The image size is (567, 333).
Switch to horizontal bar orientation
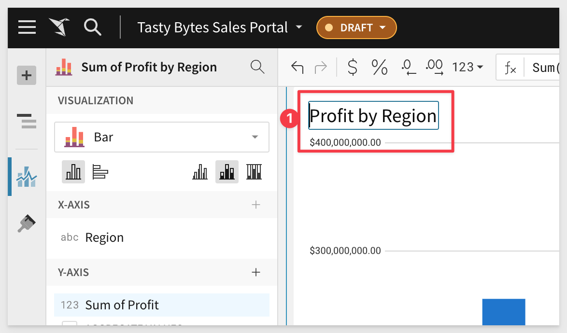pos(100,172)
